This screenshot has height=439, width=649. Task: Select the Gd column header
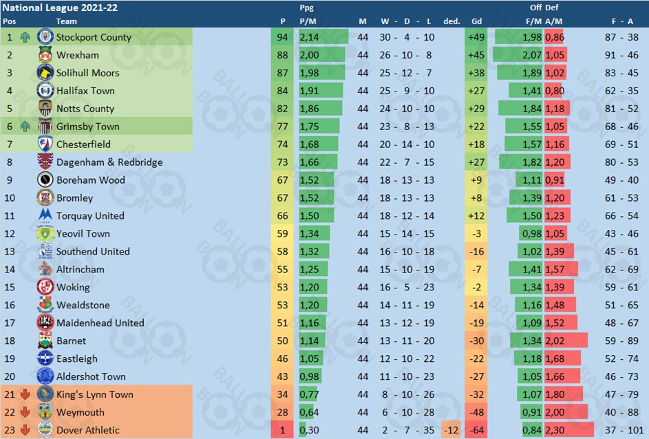(x=476, y=21)
